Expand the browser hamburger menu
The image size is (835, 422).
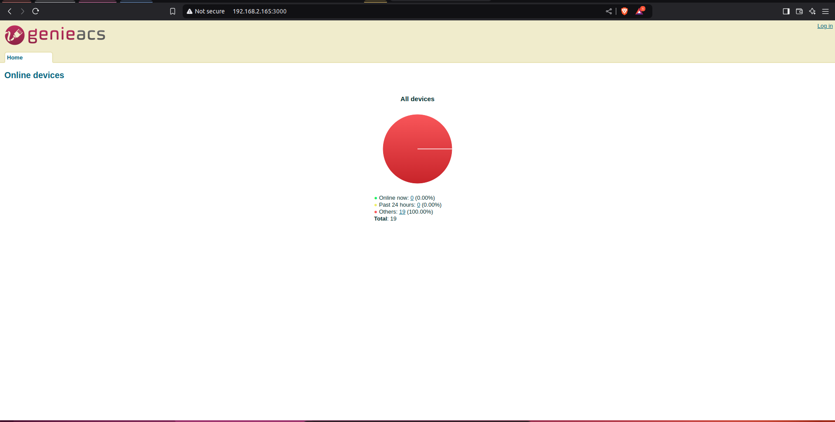pos(825,11)
